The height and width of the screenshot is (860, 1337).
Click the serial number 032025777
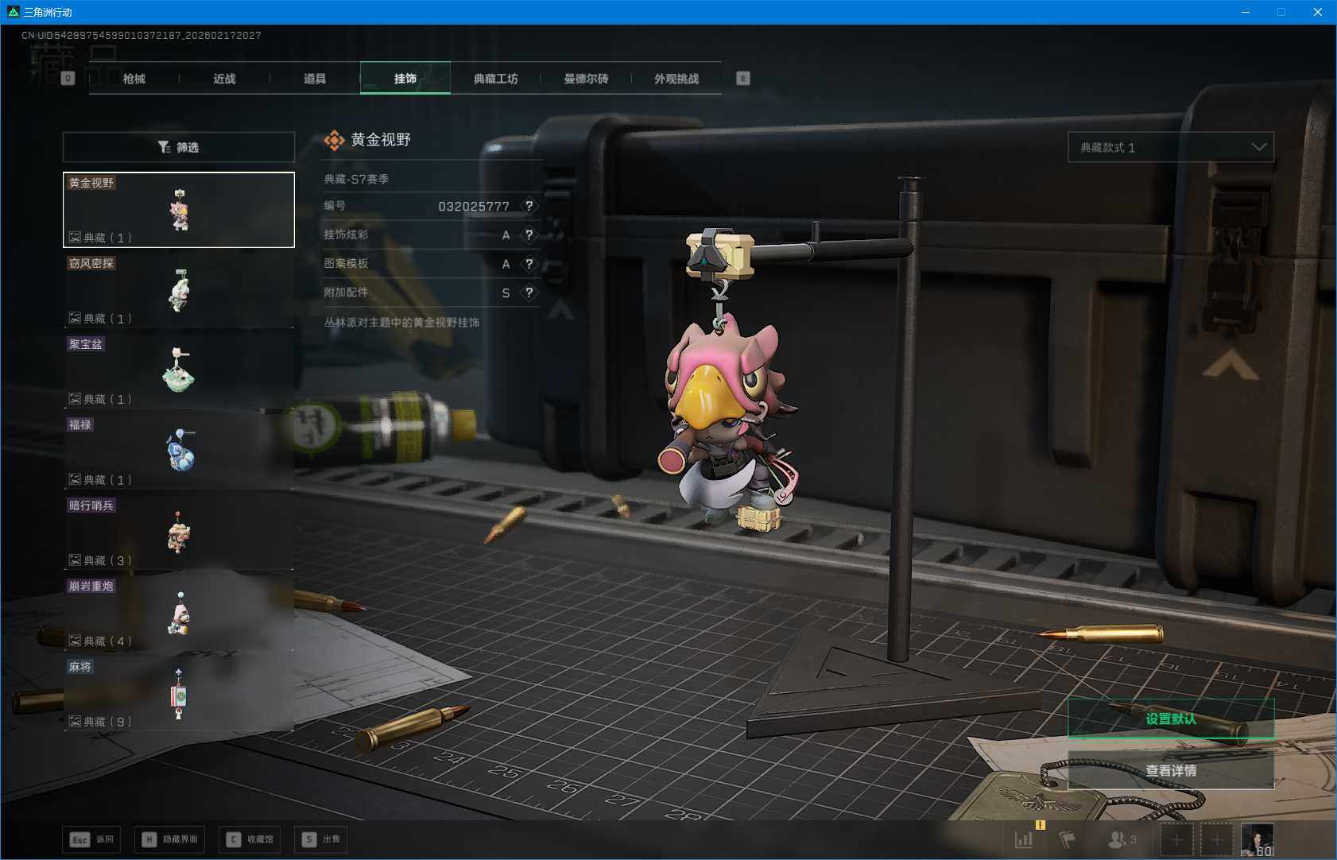coord(474,207)
